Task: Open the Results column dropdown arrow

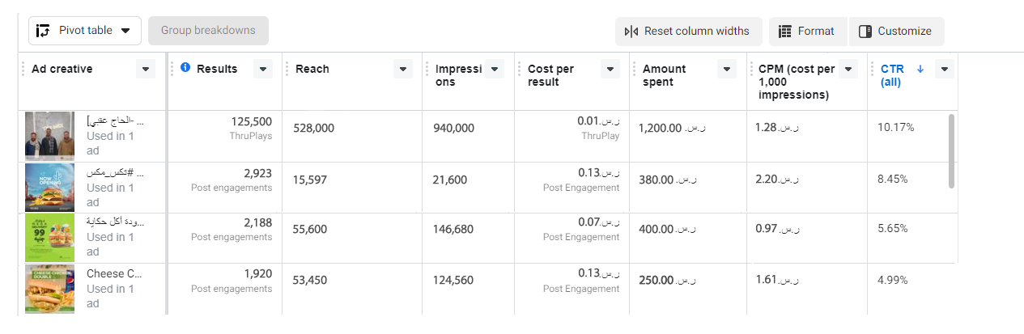Action: click(x=263, y=70)
